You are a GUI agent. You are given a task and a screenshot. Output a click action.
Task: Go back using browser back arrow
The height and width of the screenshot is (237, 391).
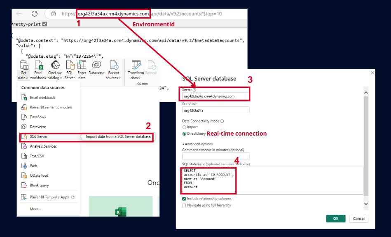[x=19, y=14]
